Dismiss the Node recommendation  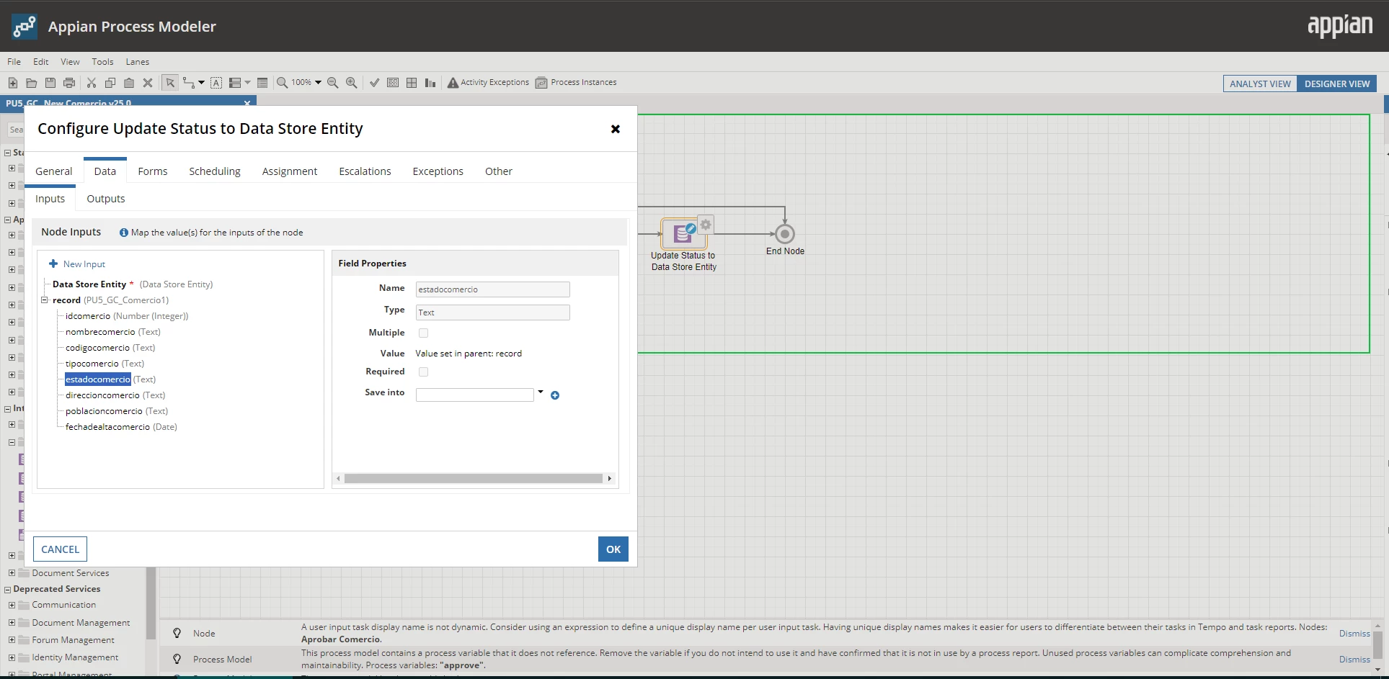pyautogui.click(x=1354, y=634)
